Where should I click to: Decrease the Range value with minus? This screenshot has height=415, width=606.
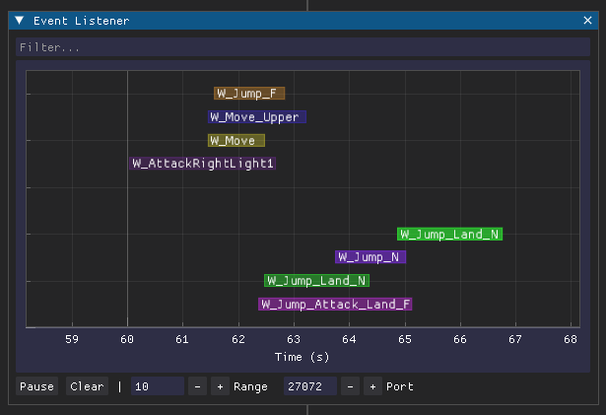[x=198, y=386]
